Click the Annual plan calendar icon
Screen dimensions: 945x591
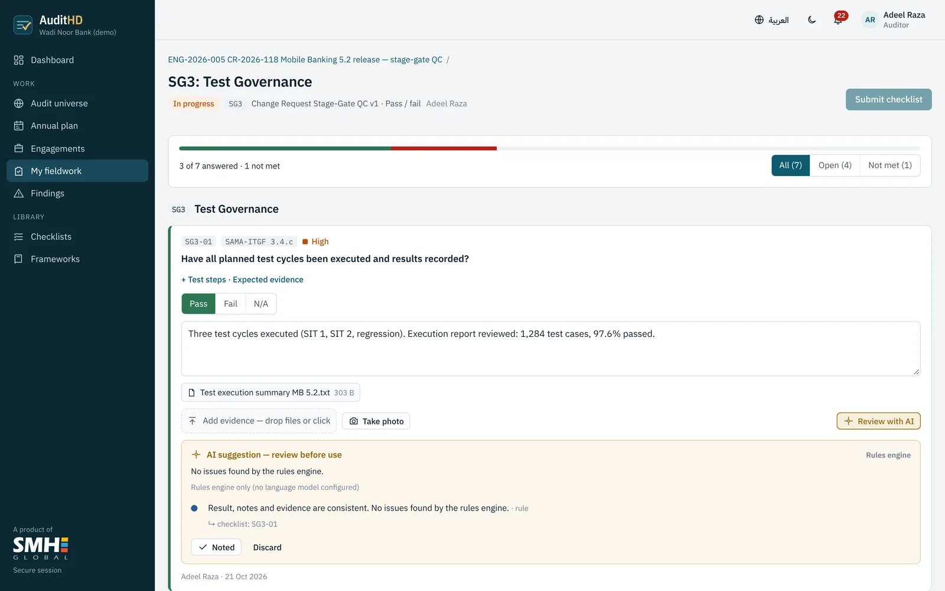click(x=19, y=126)
